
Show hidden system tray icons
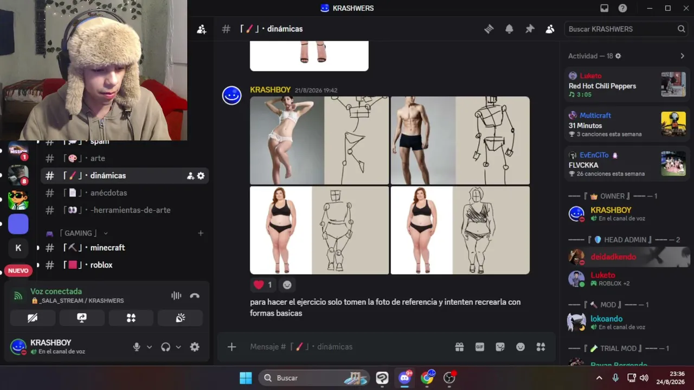coord(599,378)
